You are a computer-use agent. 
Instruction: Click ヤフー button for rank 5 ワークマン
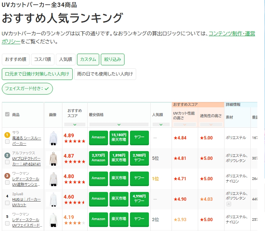[x=139, y=220]
